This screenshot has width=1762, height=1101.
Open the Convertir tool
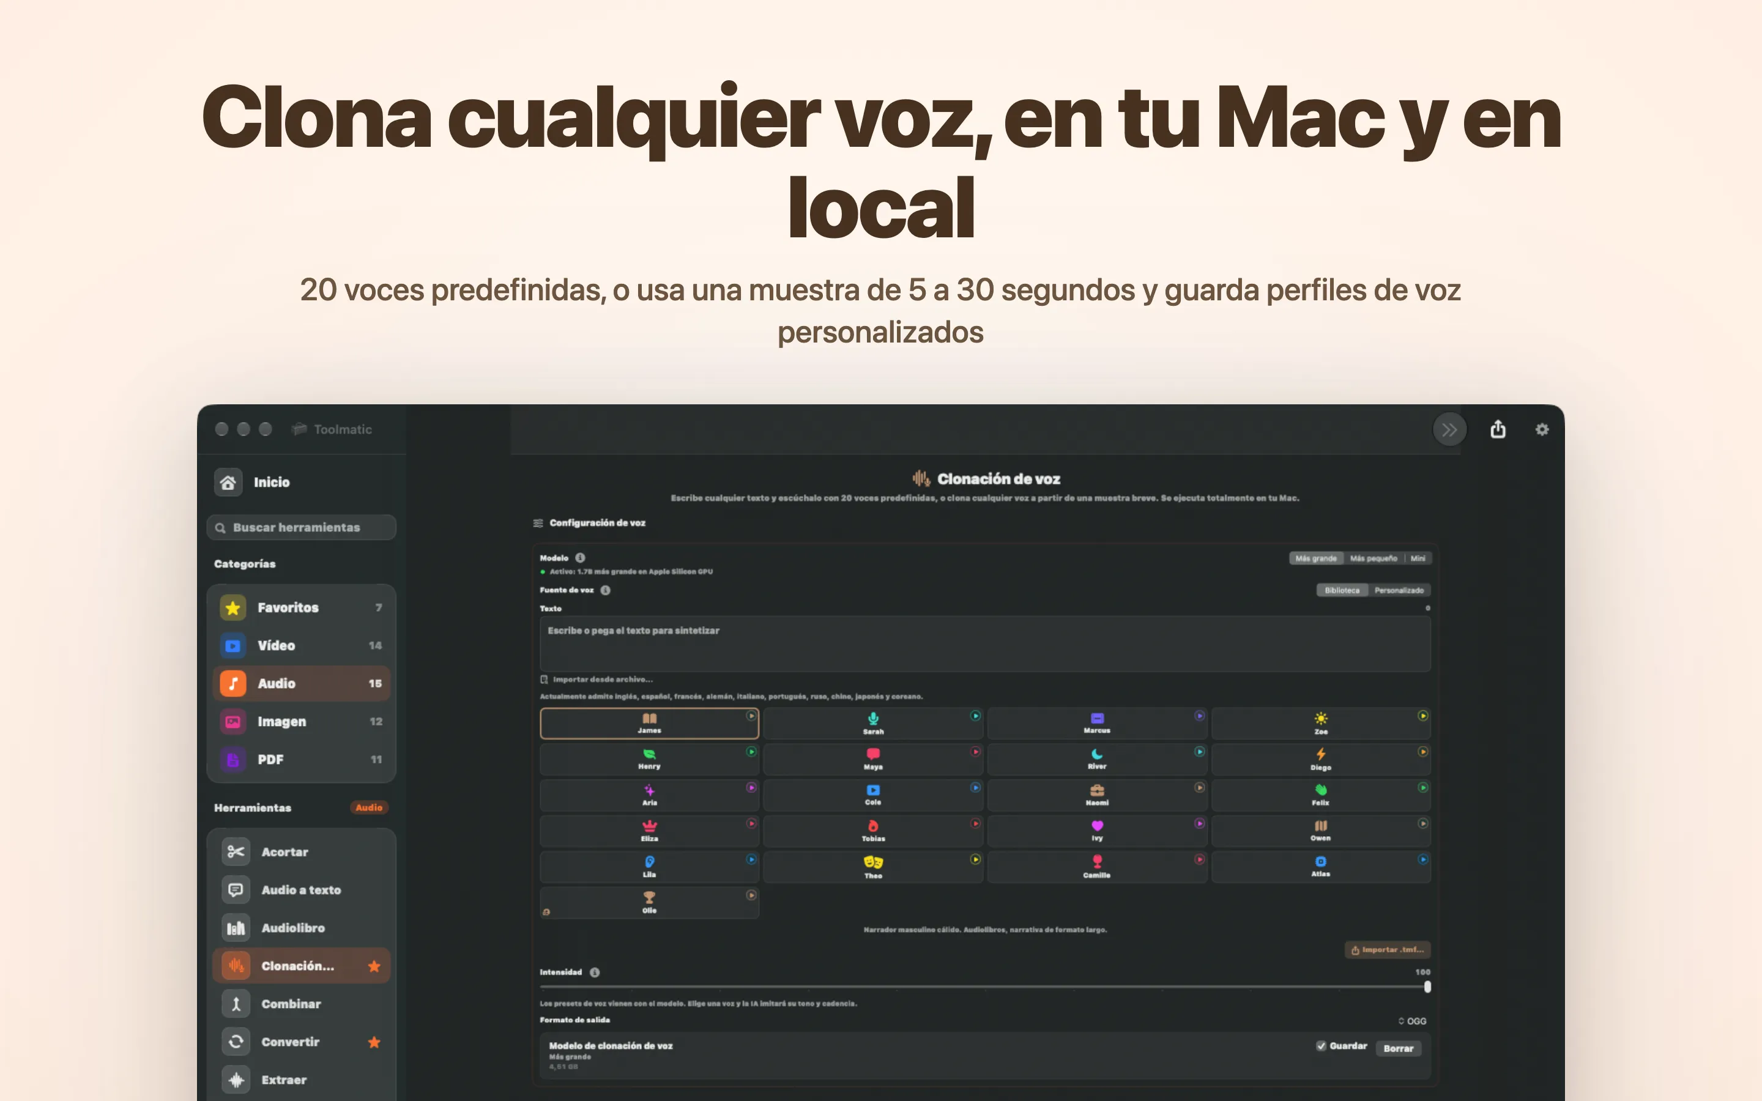(302, 1041)
